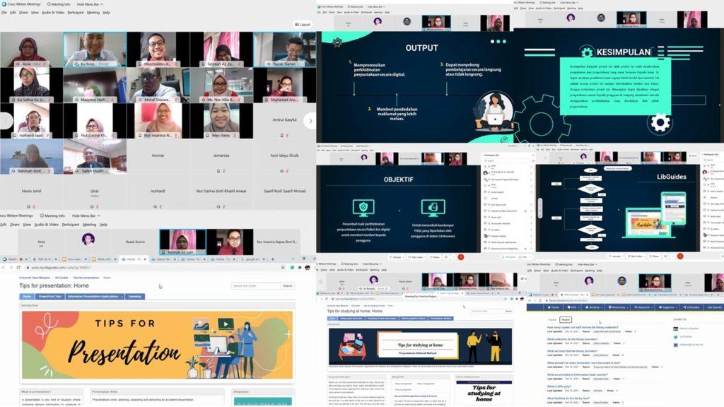724x407 pixels.
Task: Reload the Tips for presentation browser page
Action: point(20,268)
